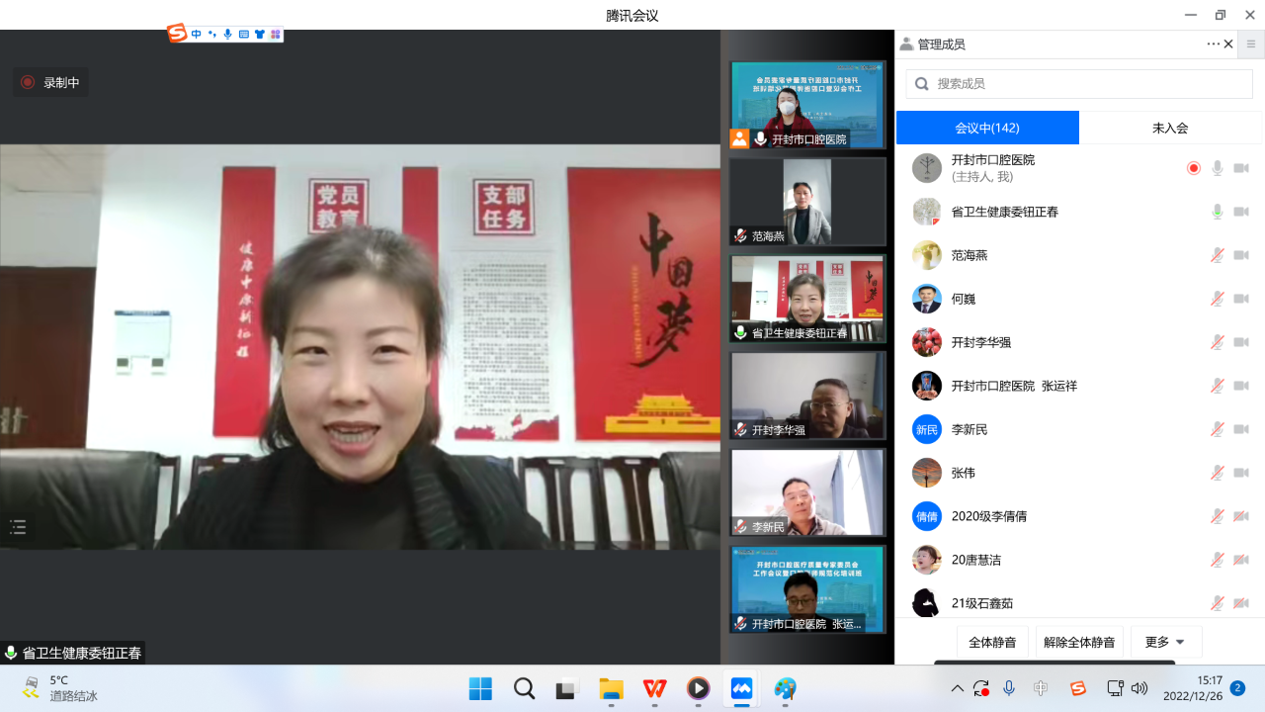Open panel options via the ··· menu

tap(1213, 44)
